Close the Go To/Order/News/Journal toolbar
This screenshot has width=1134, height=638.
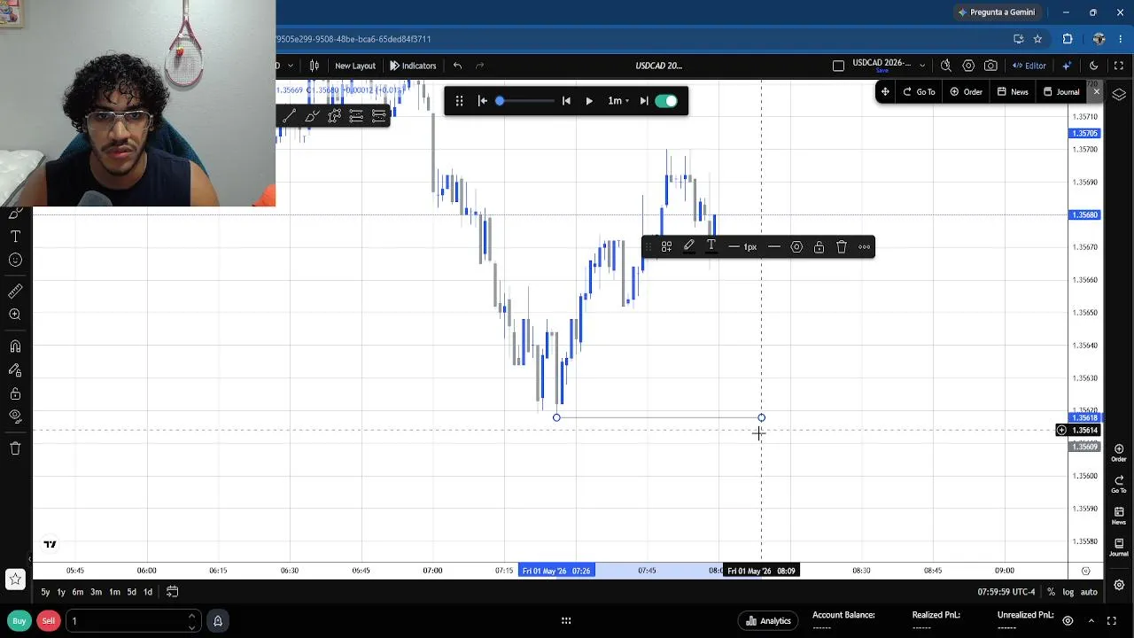click(1096, 92)
